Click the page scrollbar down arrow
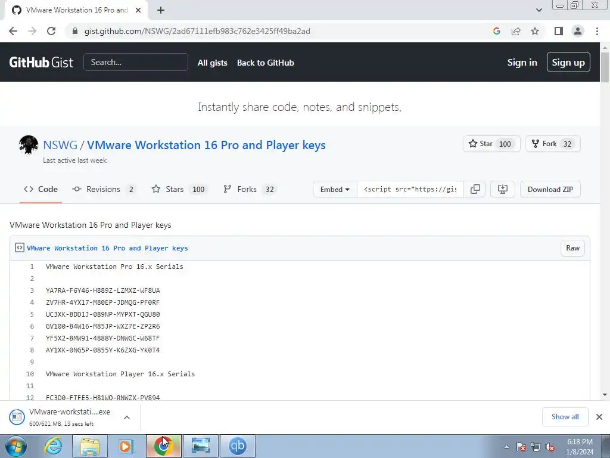Screen dimensions: 610x458 point(605,395)
